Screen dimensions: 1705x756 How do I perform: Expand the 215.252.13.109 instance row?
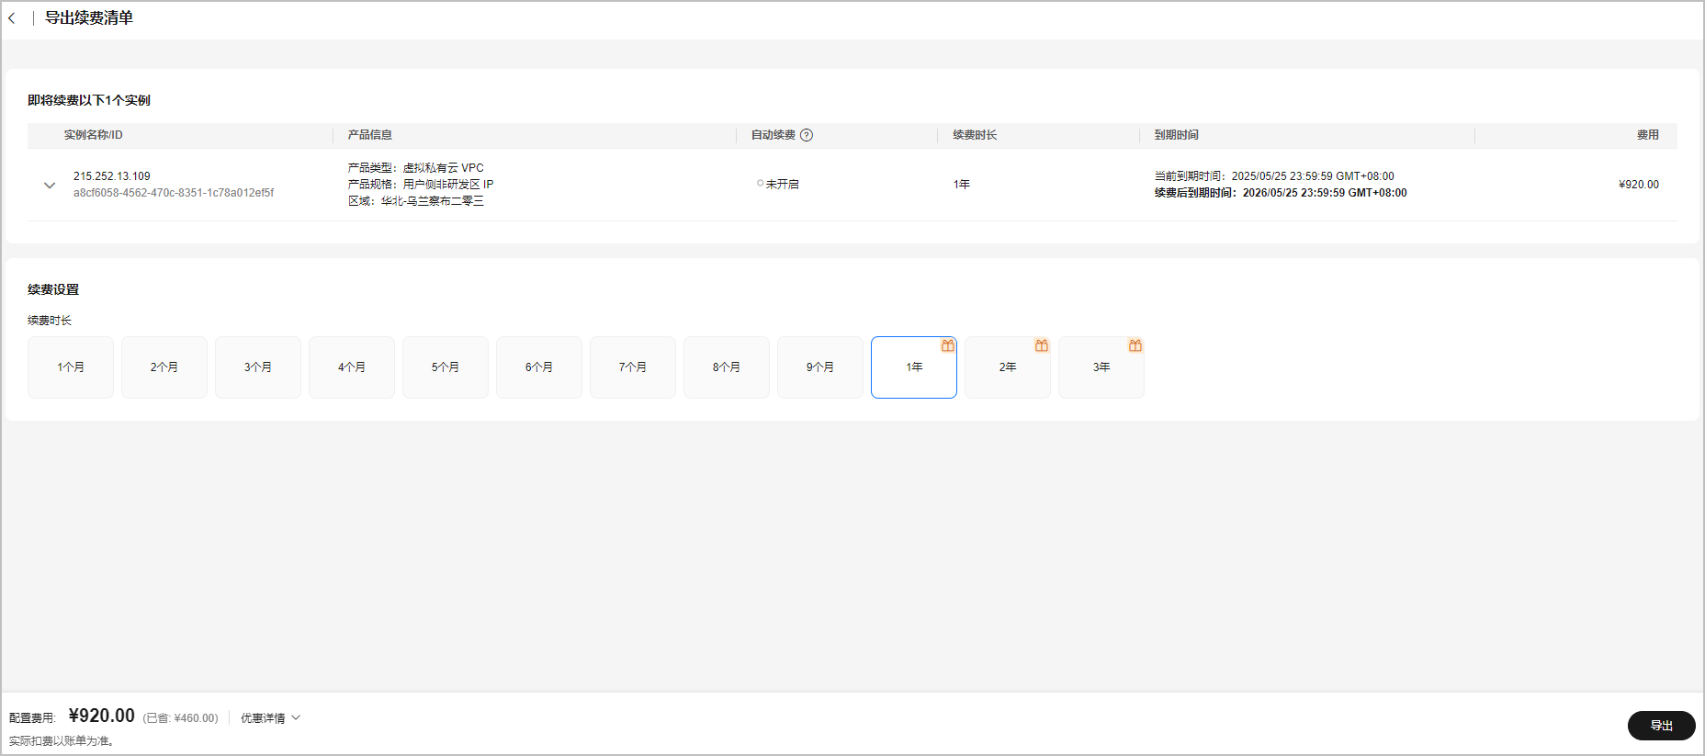click(50, 185)
